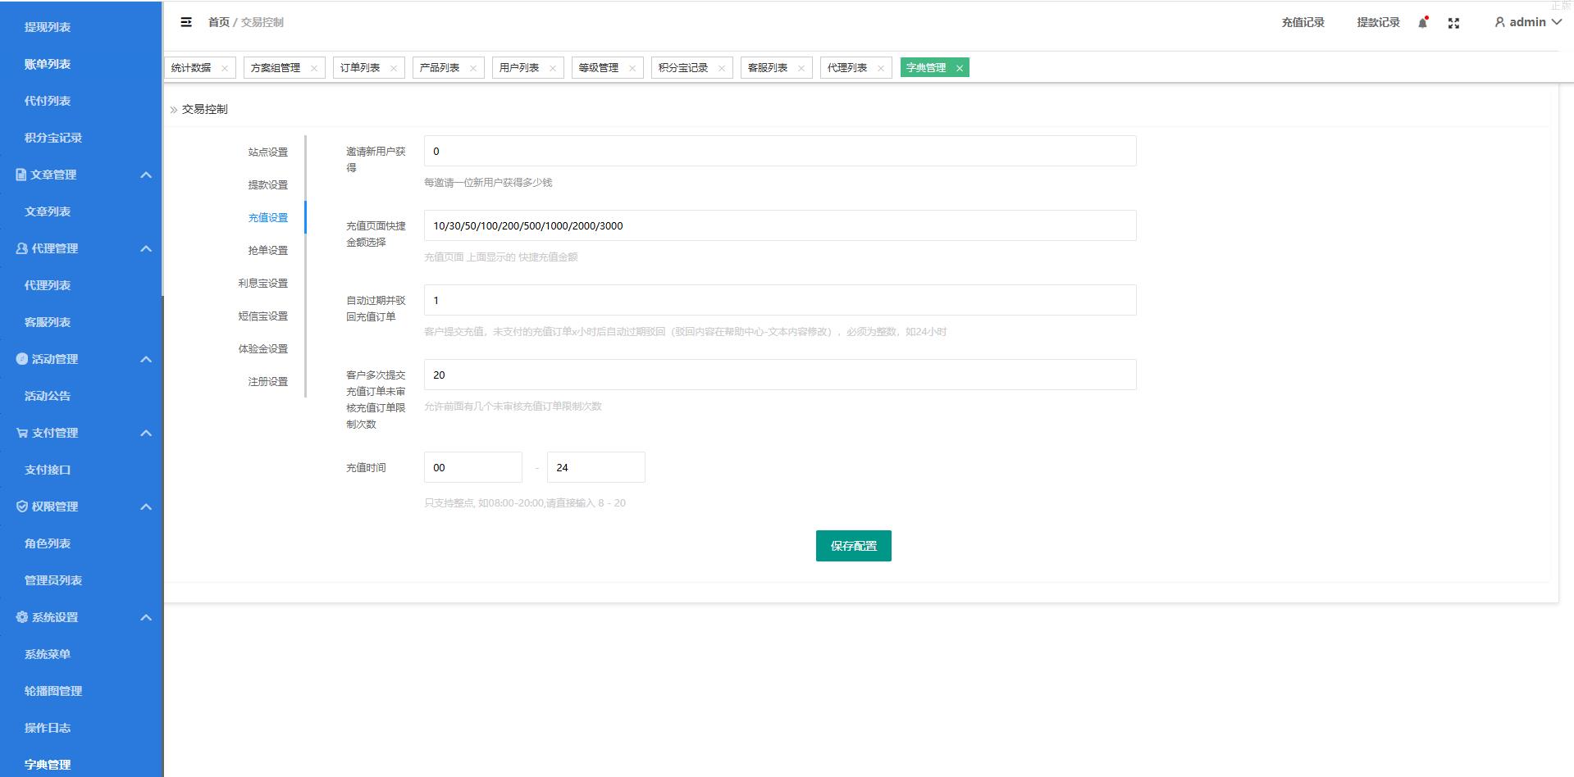1574x777 pixels.
Task: Close the 代理列表 tab using X icon
Action: pos(881,68)
